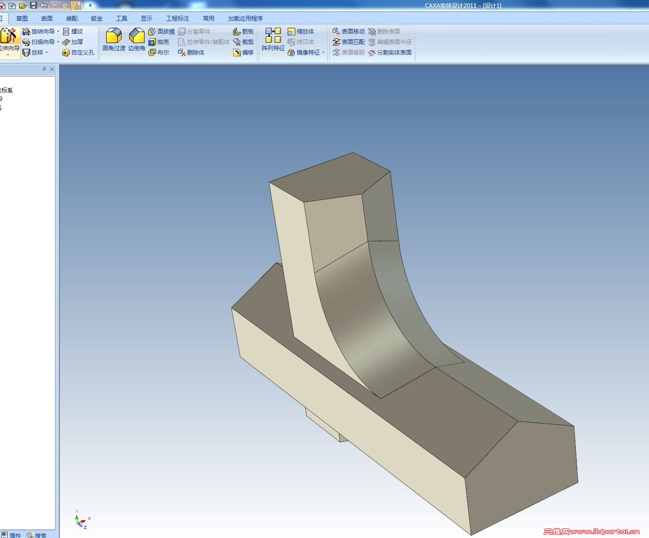Select the 偏移 offset tool

pos(244,53)
